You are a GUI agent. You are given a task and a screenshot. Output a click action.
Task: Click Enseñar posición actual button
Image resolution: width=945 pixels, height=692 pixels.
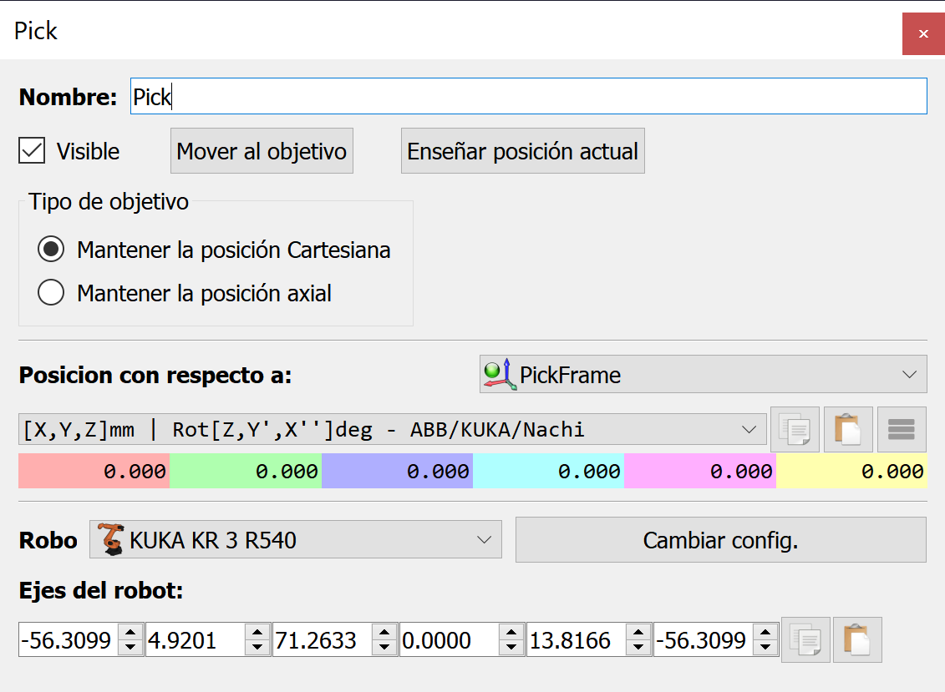point(522,151)
